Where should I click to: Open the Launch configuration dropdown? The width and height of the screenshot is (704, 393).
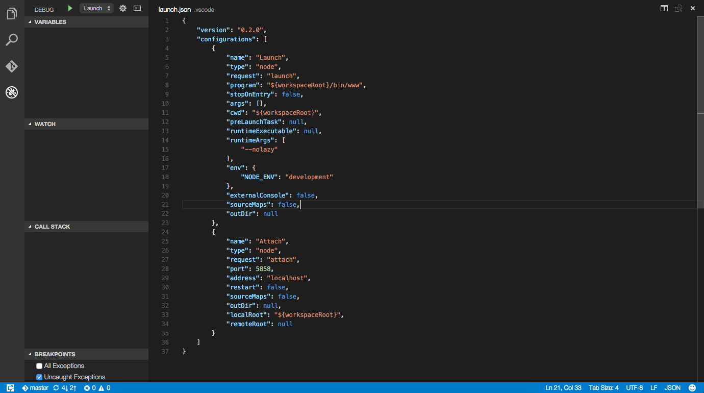[x=96, y=8]
